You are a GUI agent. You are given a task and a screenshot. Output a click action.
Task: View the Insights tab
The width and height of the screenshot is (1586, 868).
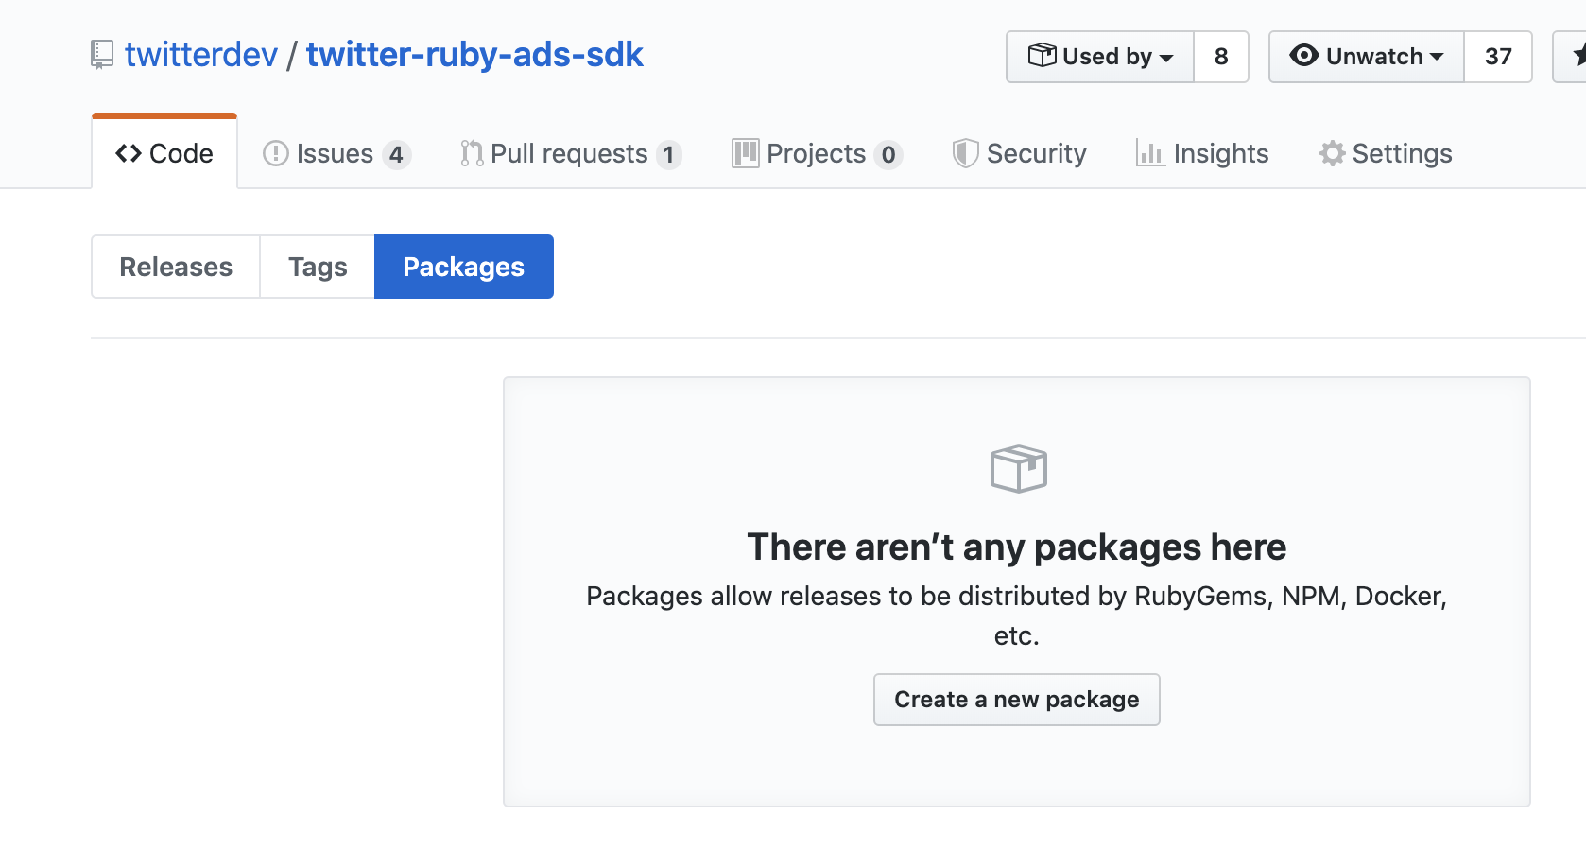click(1202, 153)
